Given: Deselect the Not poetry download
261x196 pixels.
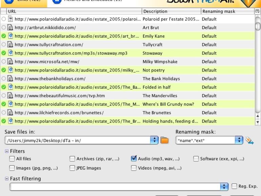Looking at the screenshot, I should click(x=4, y=70).
